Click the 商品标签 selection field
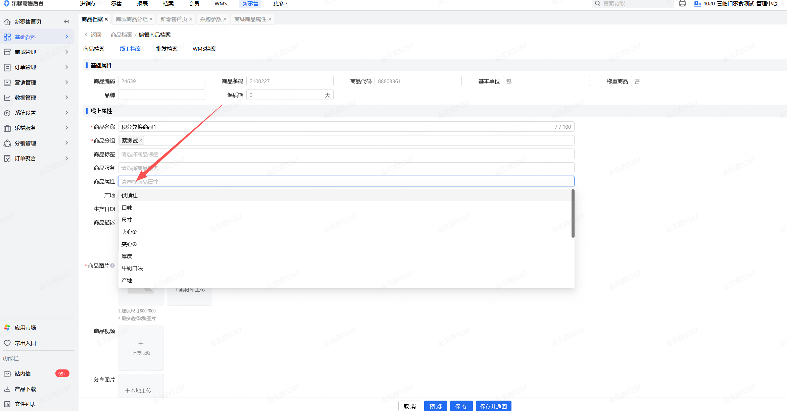This screenshot has height=411, width=787. click(x=346, y=154)
